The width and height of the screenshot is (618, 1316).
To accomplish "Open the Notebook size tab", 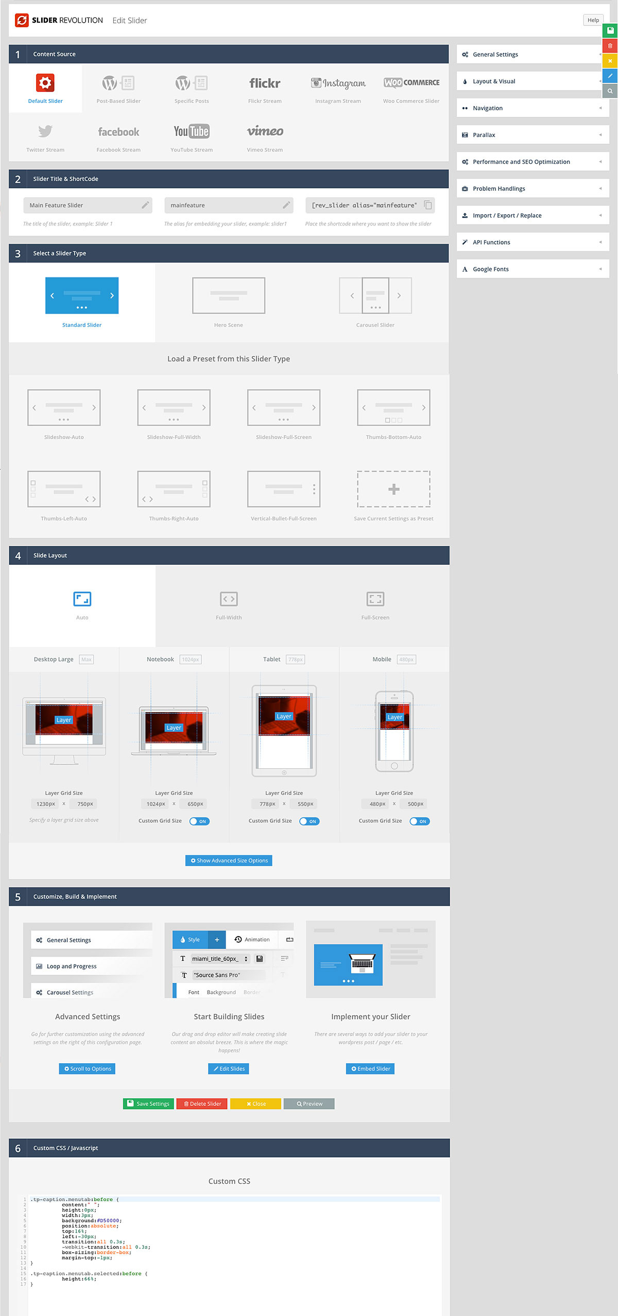I will [174, 660].
